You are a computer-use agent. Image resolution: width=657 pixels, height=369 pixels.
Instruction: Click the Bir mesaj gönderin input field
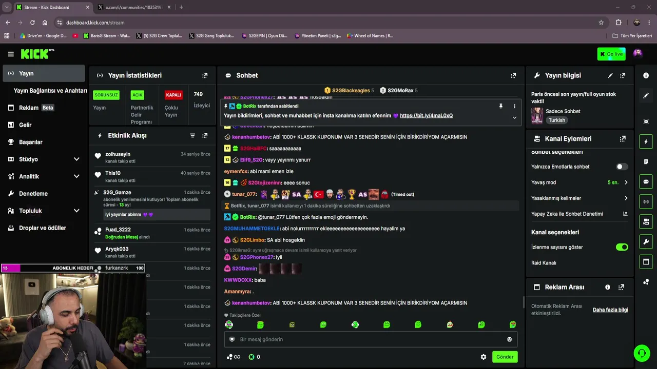371,339
